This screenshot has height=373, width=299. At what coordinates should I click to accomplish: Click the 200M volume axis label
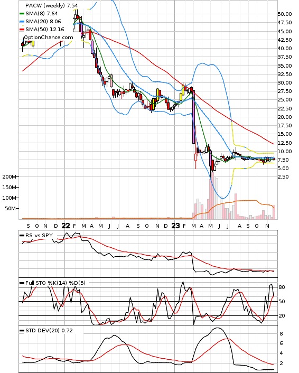click(x=10, y=177)
